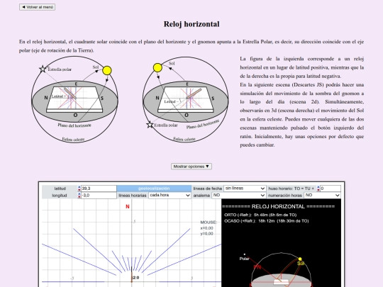Click the positive-latitude sundial diagram
This screenshot has height=287, width=383.
click(74, 100)
